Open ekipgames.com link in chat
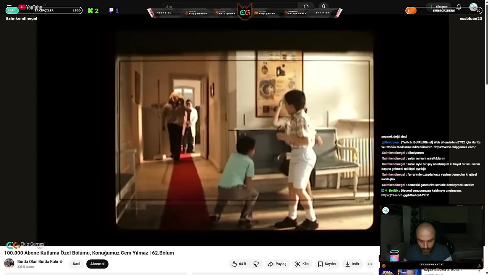Screen dimensions: 489x275 point(454,147)
